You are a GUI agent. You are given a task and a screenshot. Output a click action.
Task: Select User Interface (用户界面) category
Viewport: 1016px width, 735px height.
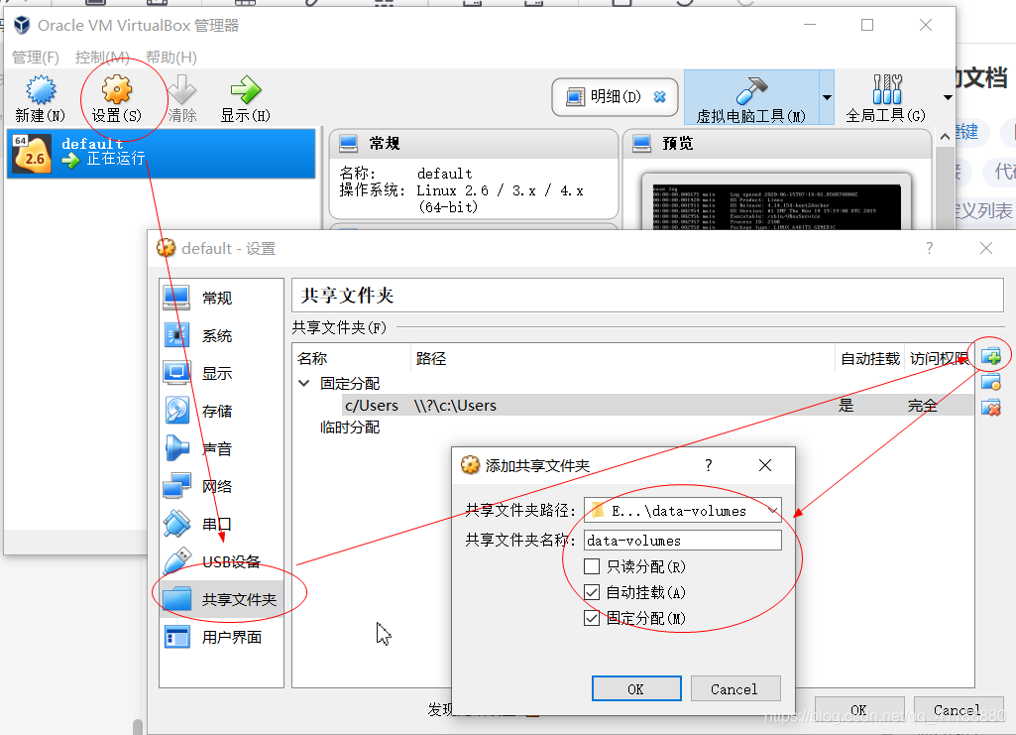coord(222,637)
